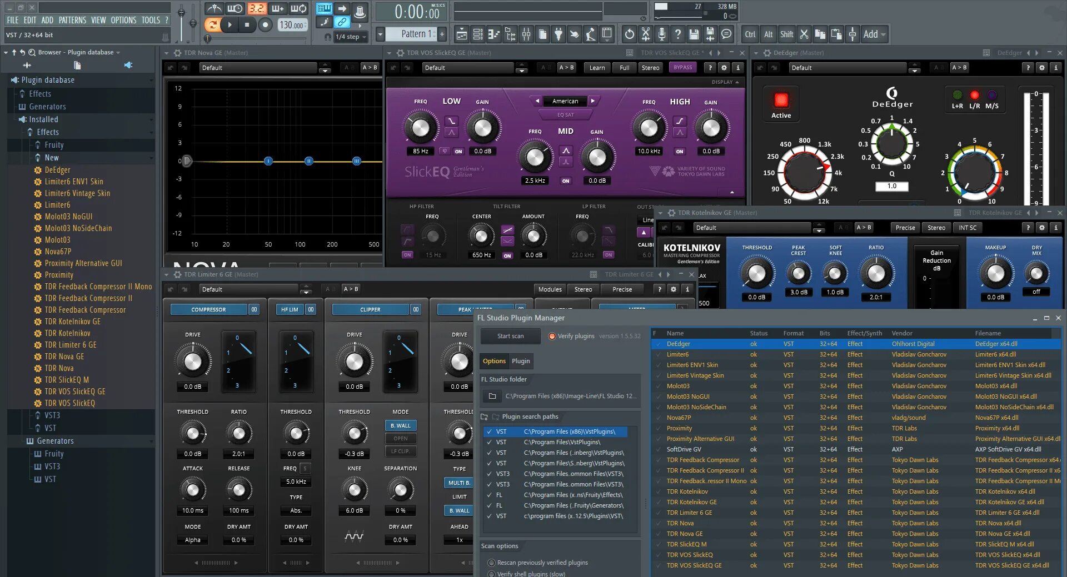Click the one-click audio recording microphone icon
This screenshot has width=1067, height=577.
[661, 34]
